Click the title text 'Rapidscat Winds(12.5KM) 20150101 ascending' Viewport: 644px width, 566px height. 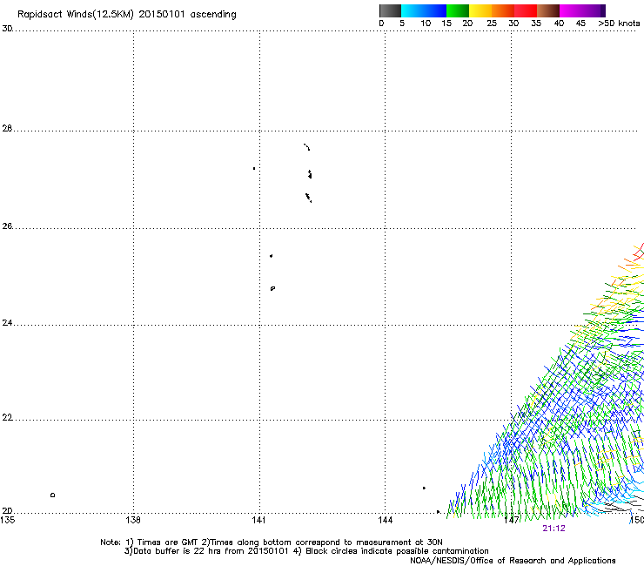click(x=127, y=14)
